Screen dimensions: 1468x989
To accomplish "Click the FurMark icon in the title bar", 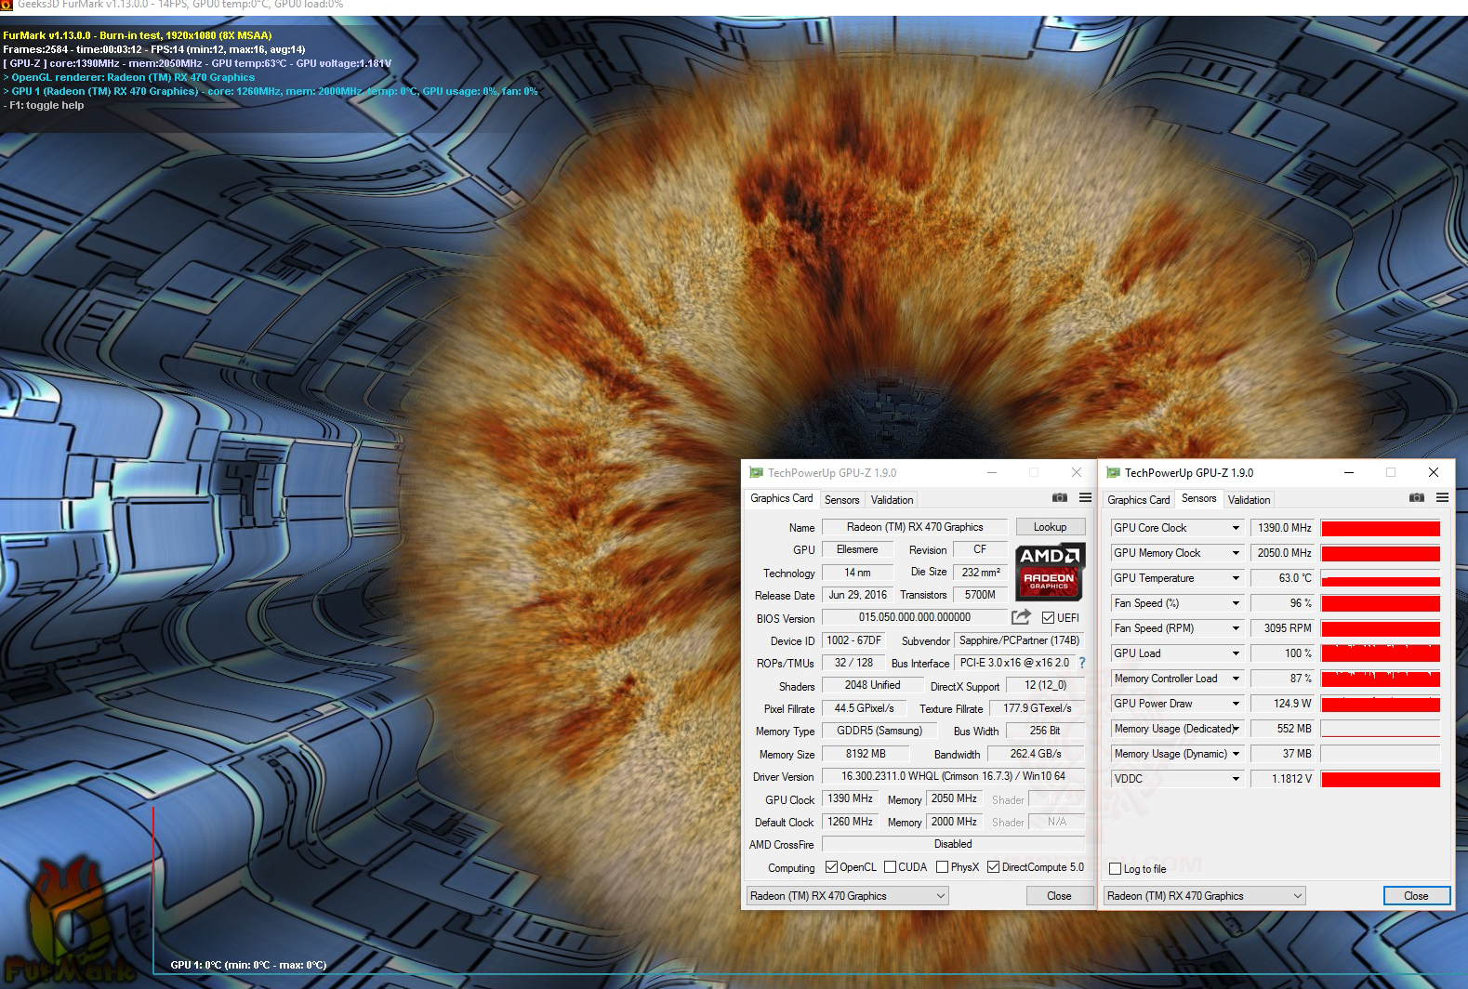I will tap(7, 5).
